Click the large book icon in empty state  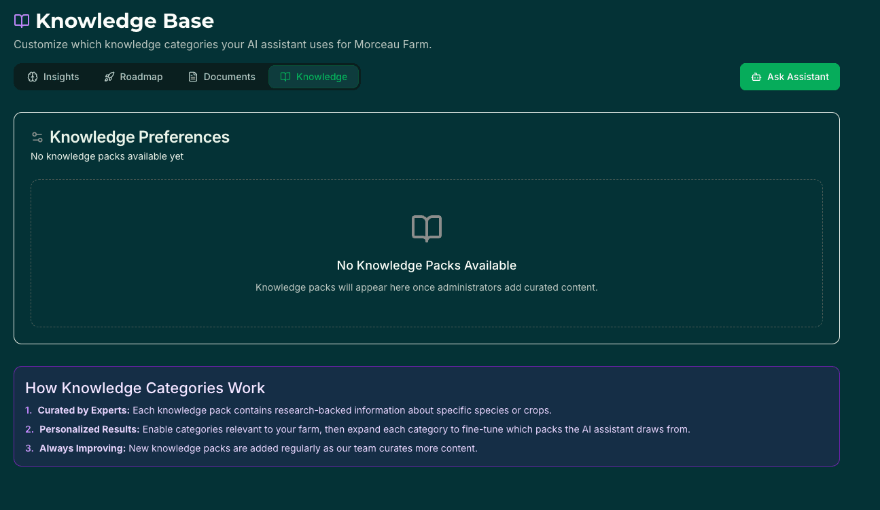pyautogui.click(x=426, y=228)
